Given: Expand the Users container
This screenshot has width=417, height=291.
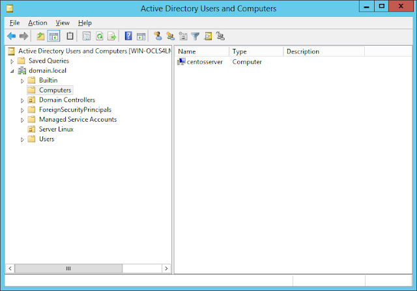Looking at the screenshot, I should [22, 139].
